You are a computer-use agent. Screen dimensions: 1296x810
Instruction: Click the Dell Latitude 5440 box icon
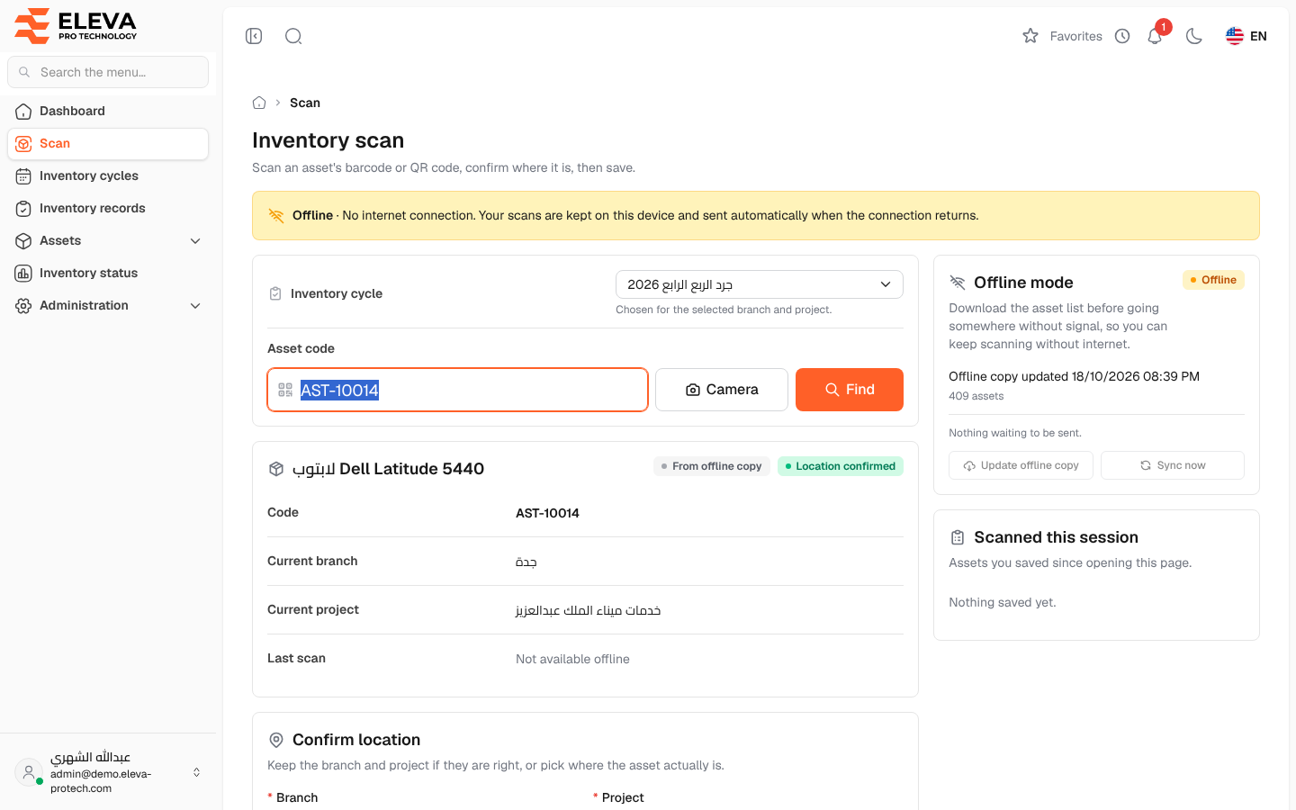[x=276, y=469]
